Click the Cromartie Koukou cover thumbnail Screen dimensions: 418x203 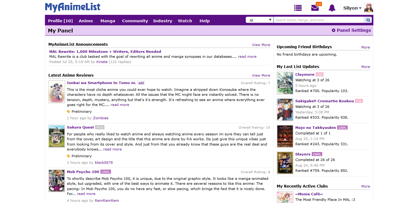(x=285, y=110)
